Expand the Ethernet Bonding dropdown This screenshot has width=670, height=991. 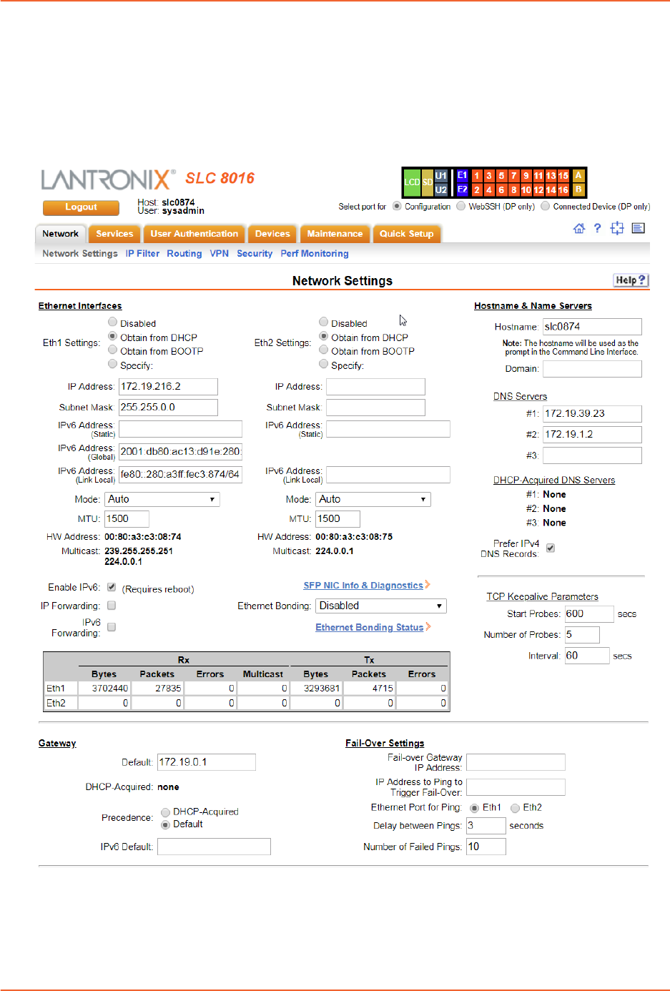point(381,606)
